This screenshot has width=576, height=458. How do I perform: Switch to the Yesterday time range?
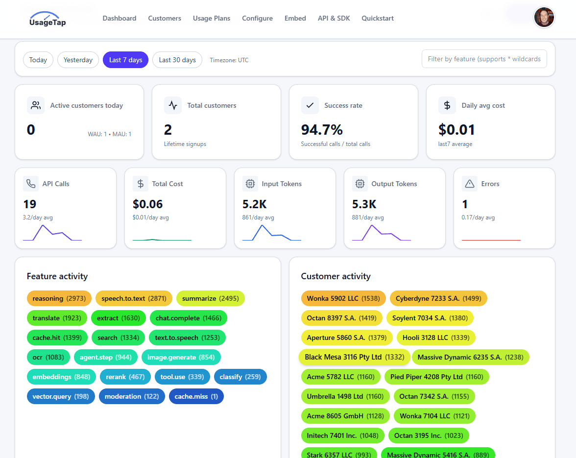pos(78,59)
